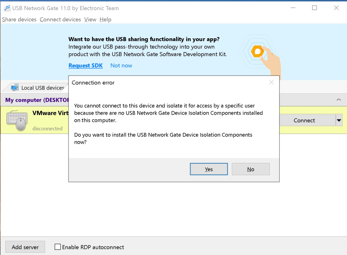Enable the RDP autoconnect checkbox
This screenshot has width=347, height=255.
coord(57,247)
